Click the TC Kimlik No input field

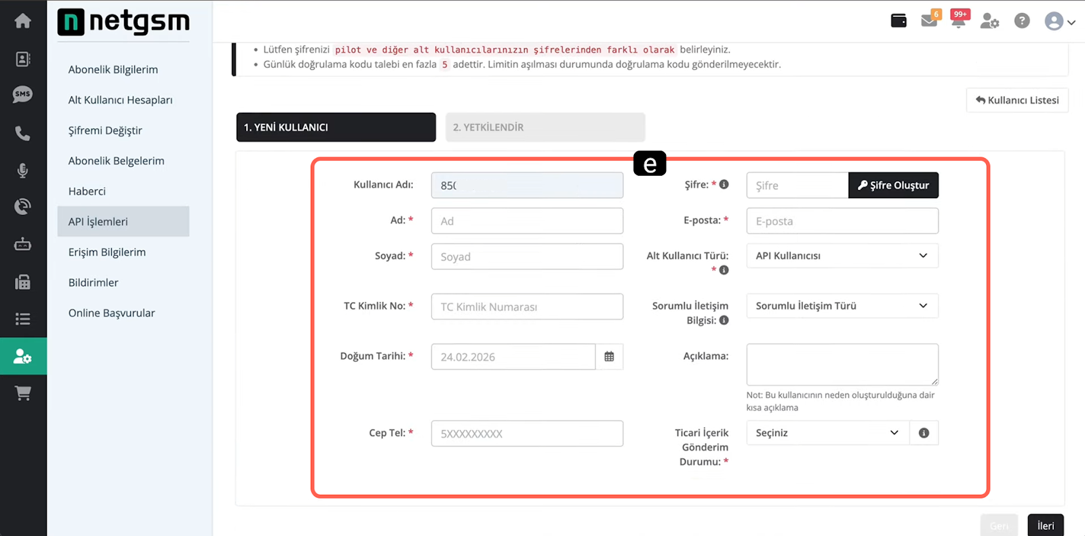point(526,307)
